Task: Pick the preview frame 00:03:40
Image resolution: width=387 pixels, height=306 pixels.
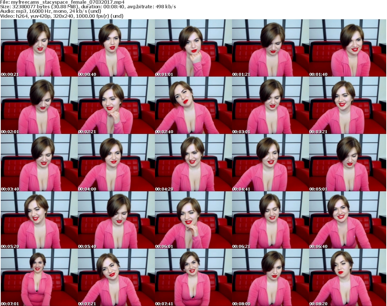Action: 39,163
